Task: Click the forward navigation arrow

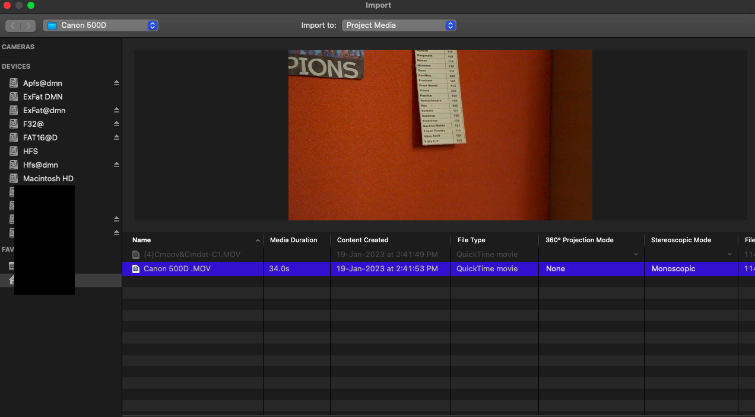Action: (x=28, y=25)
